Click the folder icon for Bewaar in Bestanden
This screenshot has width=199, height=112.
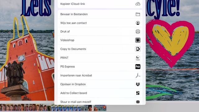point(138,14)
